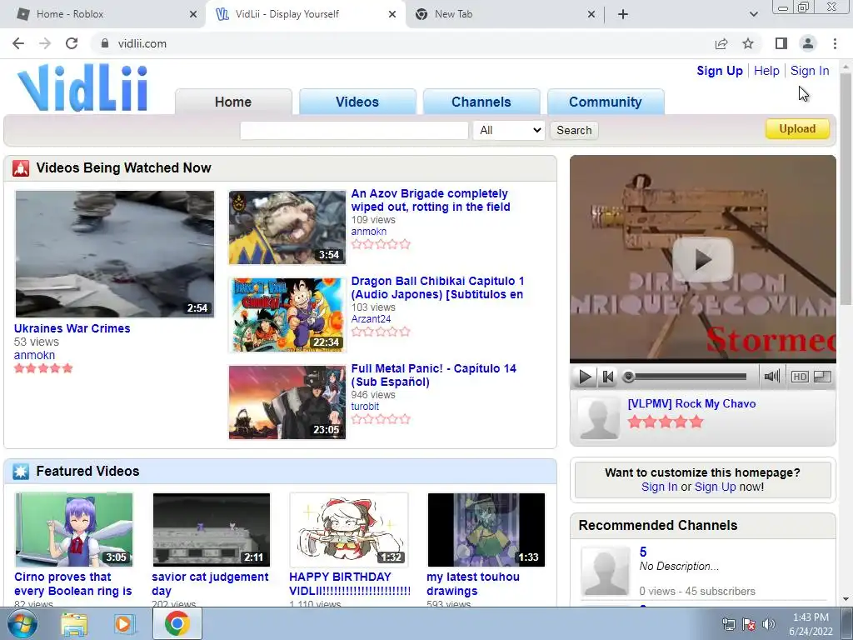Close the VidLii browser tab
853x640 pixels.
392,14
